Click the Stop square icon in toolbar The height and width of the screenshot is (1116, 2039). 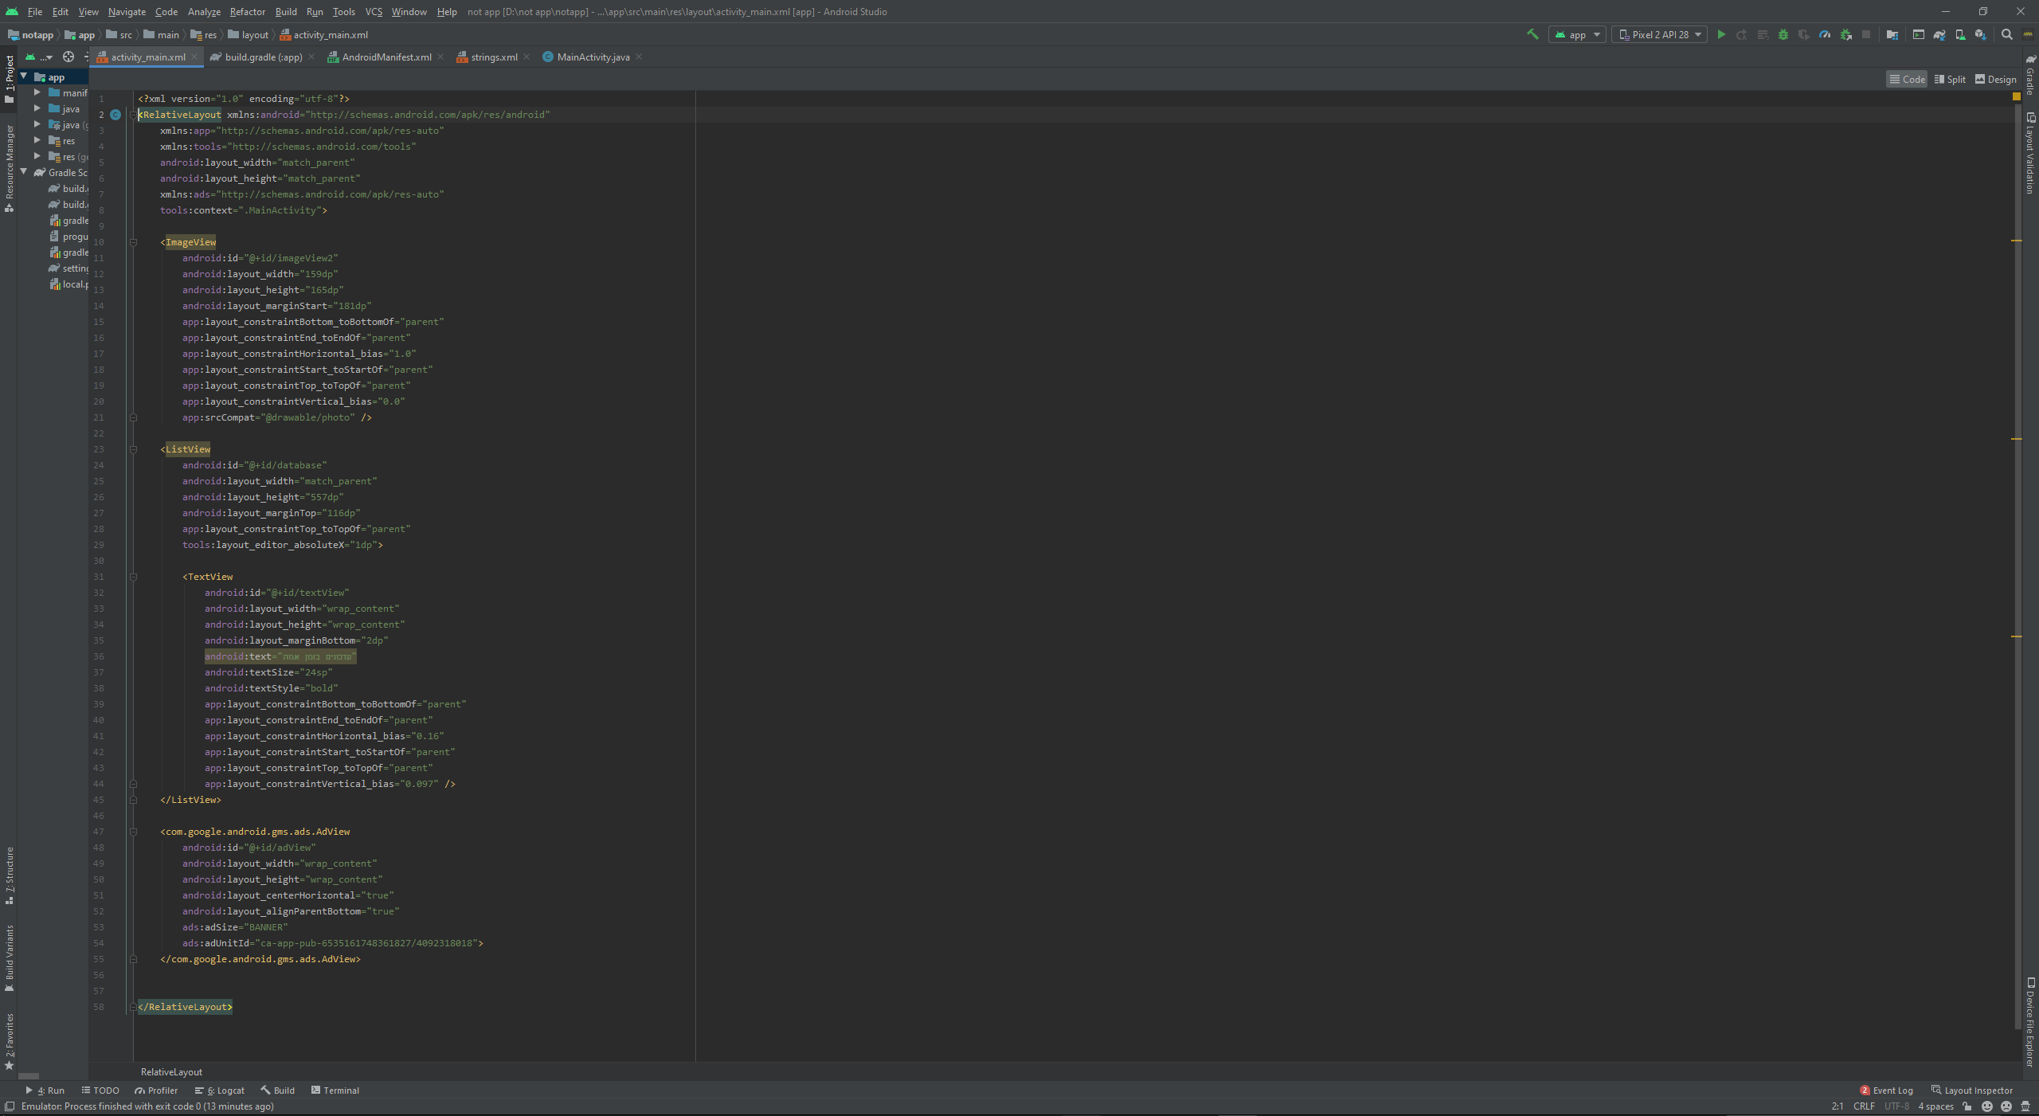(x=1866, y=34)
